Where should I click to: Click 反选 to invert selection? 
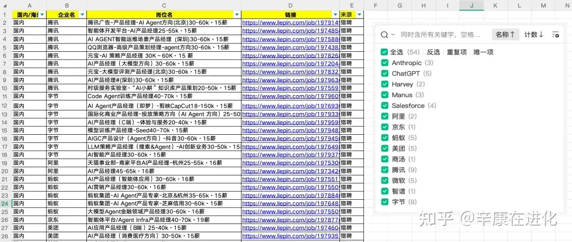(433, 52)
